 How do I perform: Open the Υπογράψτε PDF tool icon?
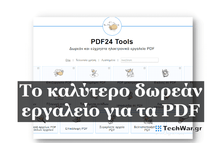94,73
